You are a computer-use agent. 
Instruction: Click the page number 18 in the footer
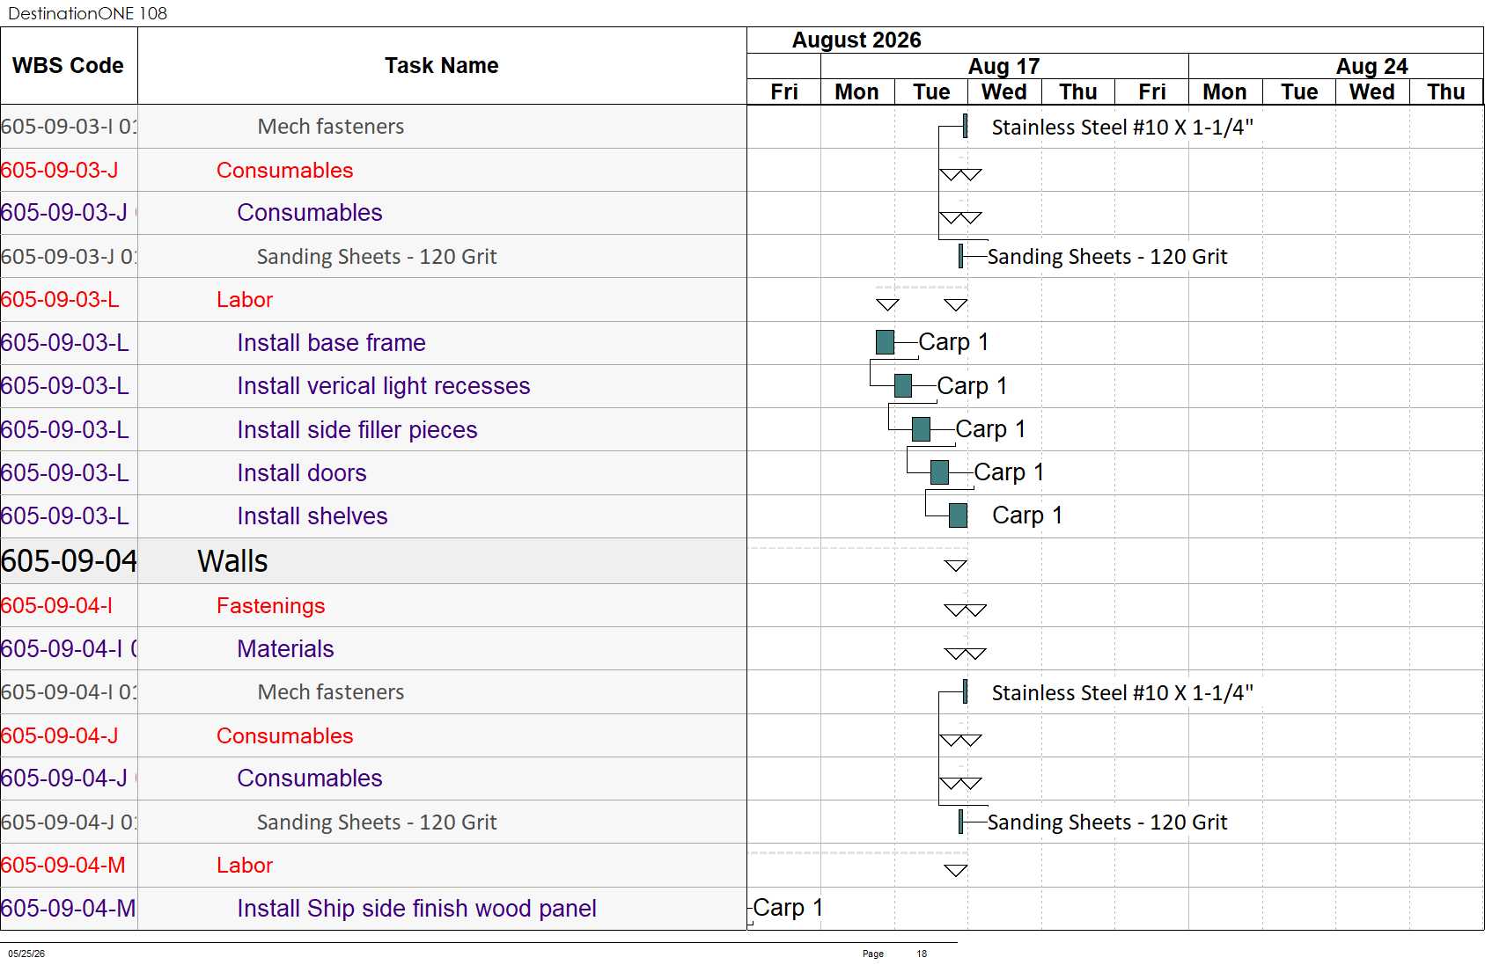click(922, 954)
